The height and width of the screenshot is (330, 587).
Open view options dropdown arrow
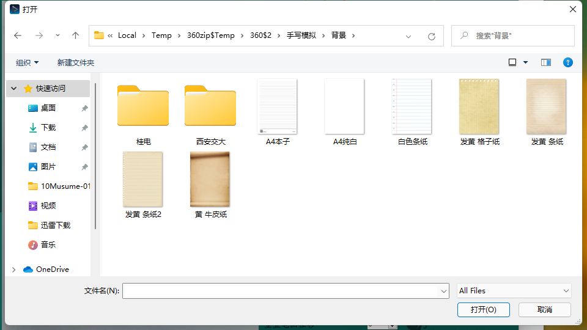[526, 62]
